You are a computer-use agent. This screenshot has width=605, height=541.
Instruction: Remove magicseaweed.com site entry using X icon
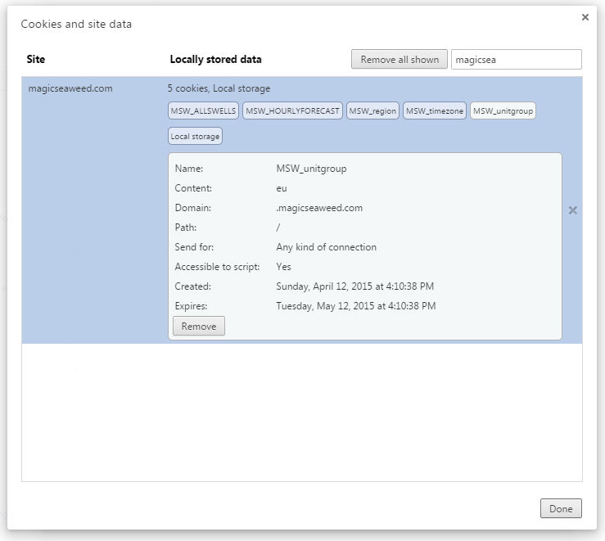click(x=573, y=210)
